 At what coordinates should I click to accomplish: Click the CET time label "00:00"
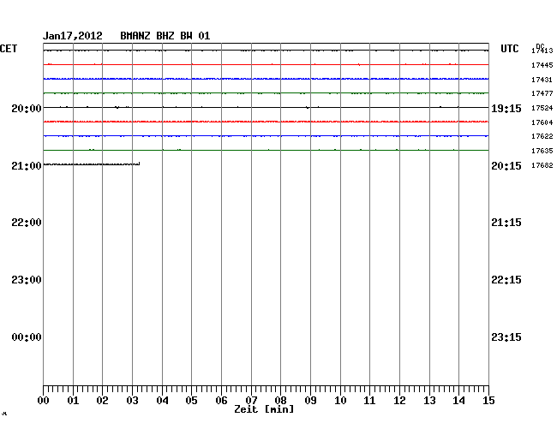(x=27, y=337)
